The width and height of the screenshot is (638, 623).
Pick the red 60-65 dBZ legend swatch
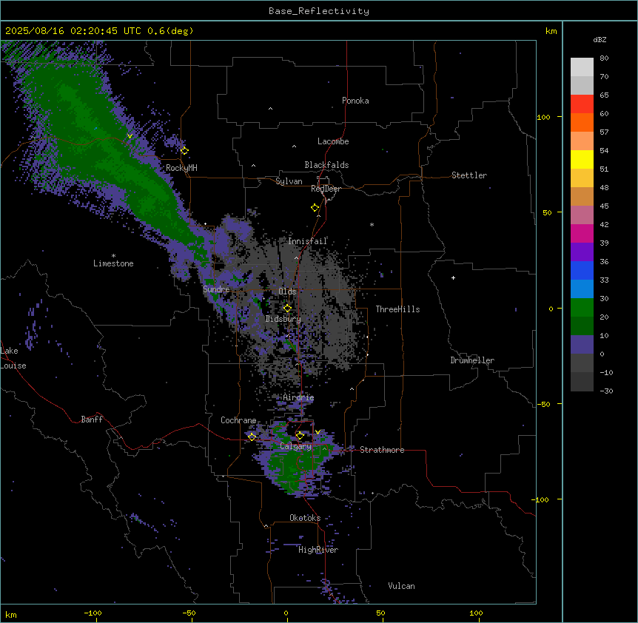coord(582,104)
